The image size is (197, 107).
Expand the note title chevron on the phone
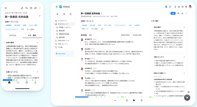click(x=40, y=16)
